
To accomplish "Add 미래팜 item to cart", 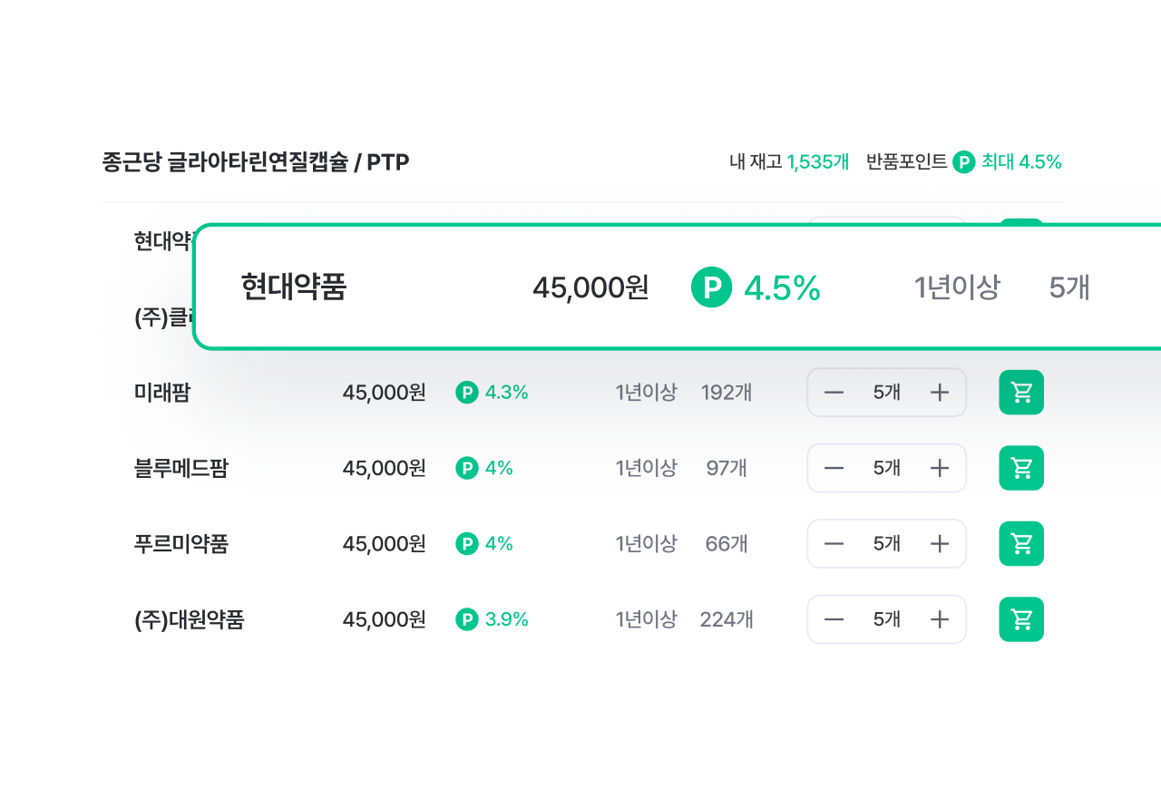I will [x=1021, y=393].
